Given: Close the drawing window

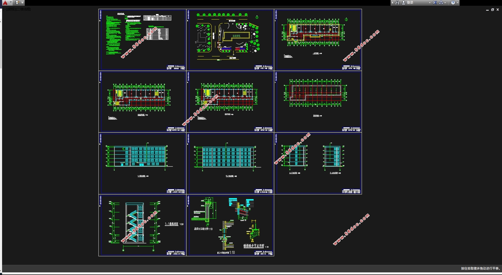Looking at the screenshot, I should click(x=498, y=10).
